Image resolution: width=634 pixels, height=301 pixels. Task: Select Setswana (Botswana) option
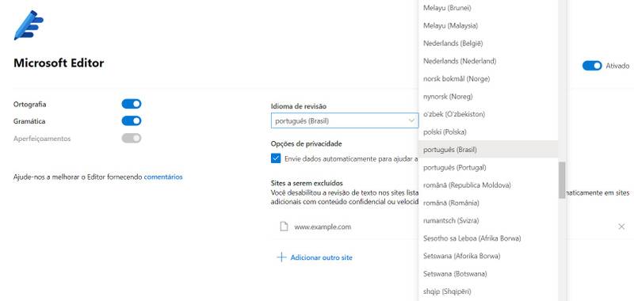click(x=488, y=274)
